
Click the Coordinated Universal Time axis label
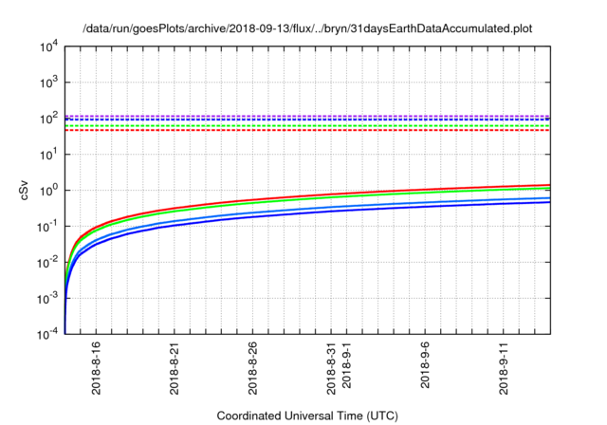pyautogui.click(x=307, y=416)
